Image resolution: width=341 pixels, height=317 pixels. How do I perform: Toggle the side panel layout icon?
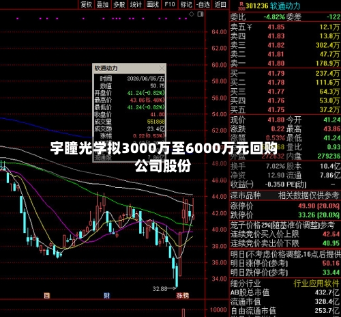201,14
